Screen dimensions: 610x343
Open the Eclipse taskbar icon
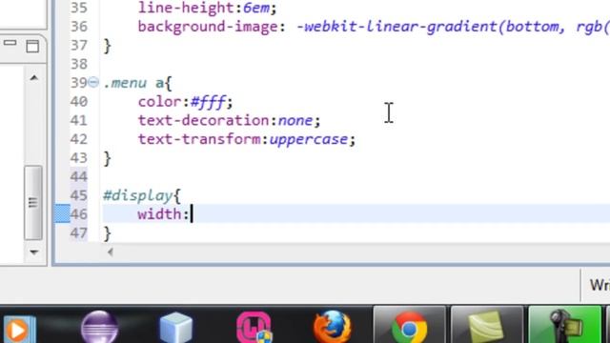[99, 328]
